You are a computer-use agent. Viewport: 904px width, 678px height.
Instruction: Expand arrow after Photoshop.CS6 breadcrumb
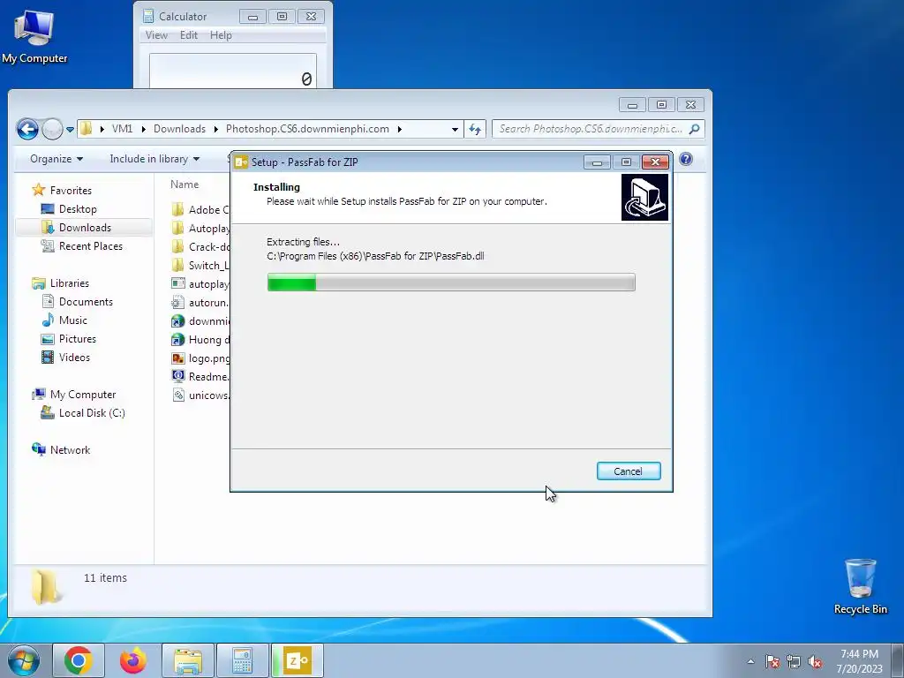(x=400, y=129)
